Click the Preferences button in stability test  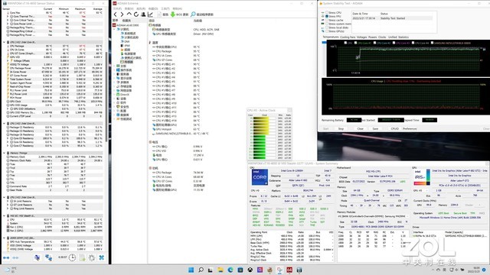coord(410,128)
